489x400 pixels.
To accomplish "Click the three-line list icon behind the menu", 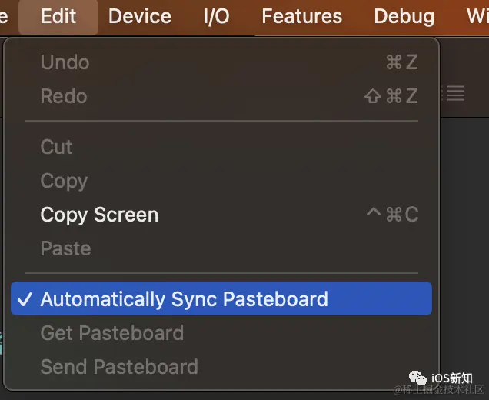I will tap(455, 94).
